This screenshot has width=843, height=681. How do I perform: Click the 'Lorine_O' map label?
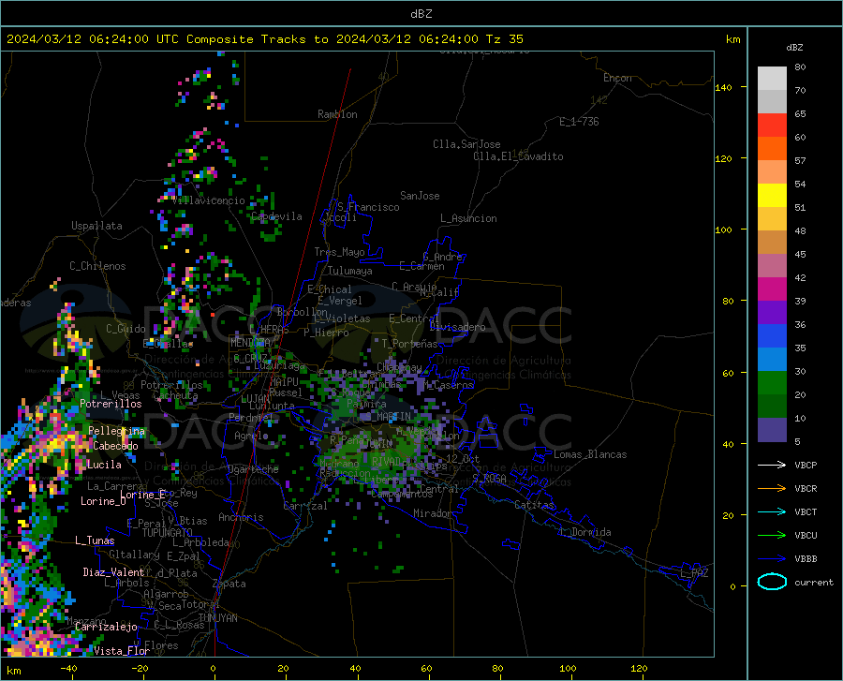point(103,501)
